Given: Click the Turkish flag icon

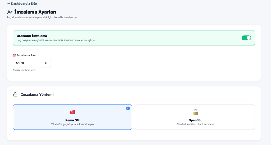Looking at the screenshot, I should point(72,112).
